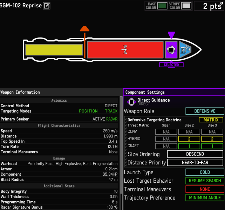Image resolution: width=225 pixels, height=210 pixels.
Task: Click the Speed 250 m/s value
Action: click(110, 131)
